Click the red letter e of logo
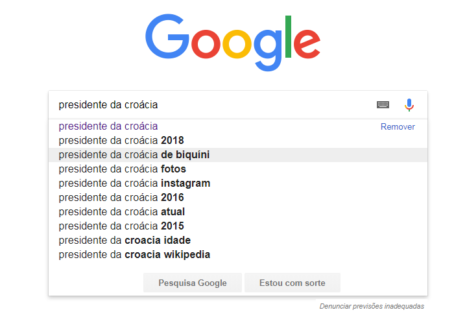 coord(307,44)
